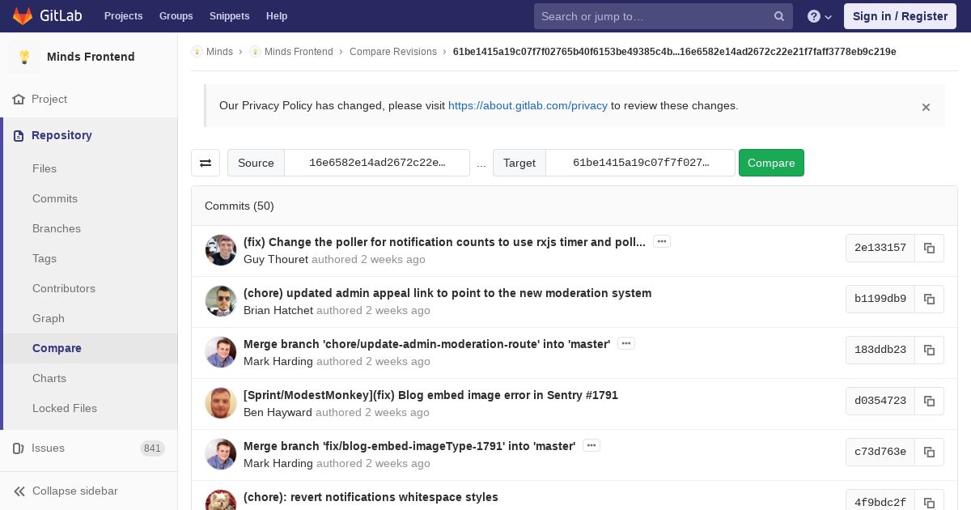Open Ben Hayward's author profile
Screen dimensions: 971x510
click(x=278, y=413)
